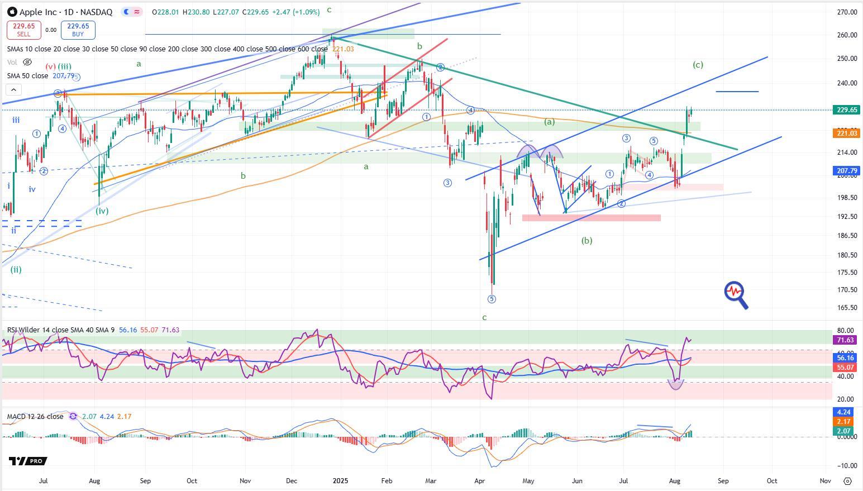Click the Apple logo symbol icon
Screen dimensions: 863x491
12,11
